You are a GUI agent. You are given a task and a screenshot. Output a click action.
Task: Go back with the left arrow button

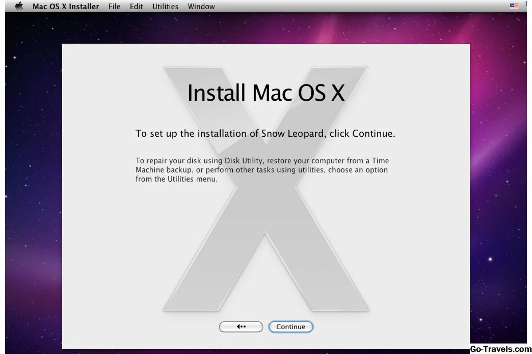(x=241, y=327)
